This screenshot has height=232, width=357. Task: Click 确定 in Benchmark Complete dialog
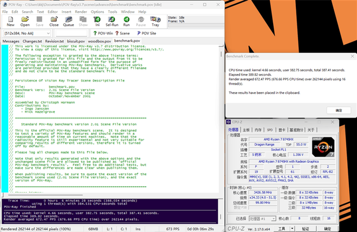[x=338, y=110]
